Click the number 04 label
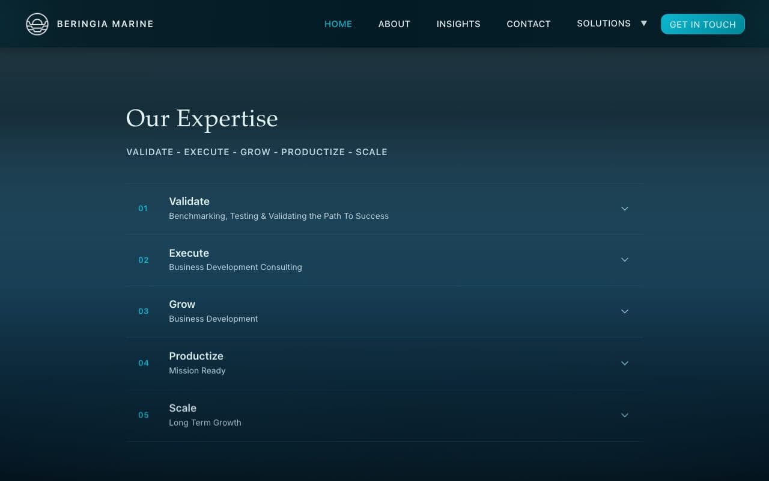 [143, 363]
